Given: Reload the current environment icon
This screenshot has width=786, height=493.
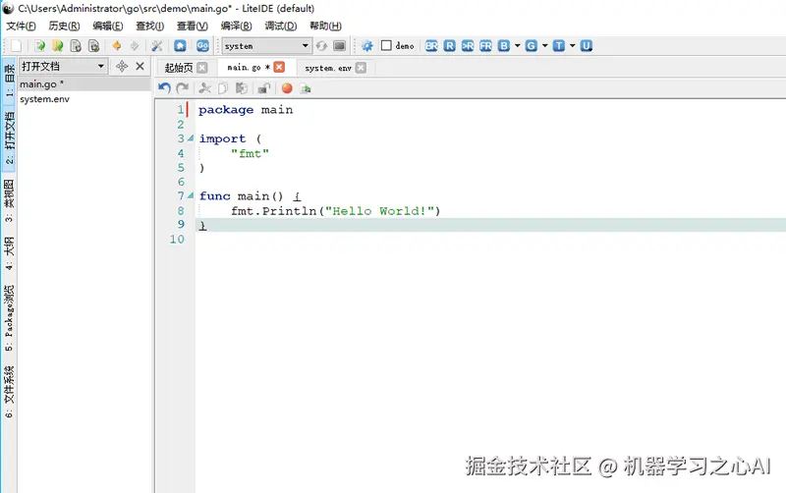Looking at the screenshot, I should [321, 46].
